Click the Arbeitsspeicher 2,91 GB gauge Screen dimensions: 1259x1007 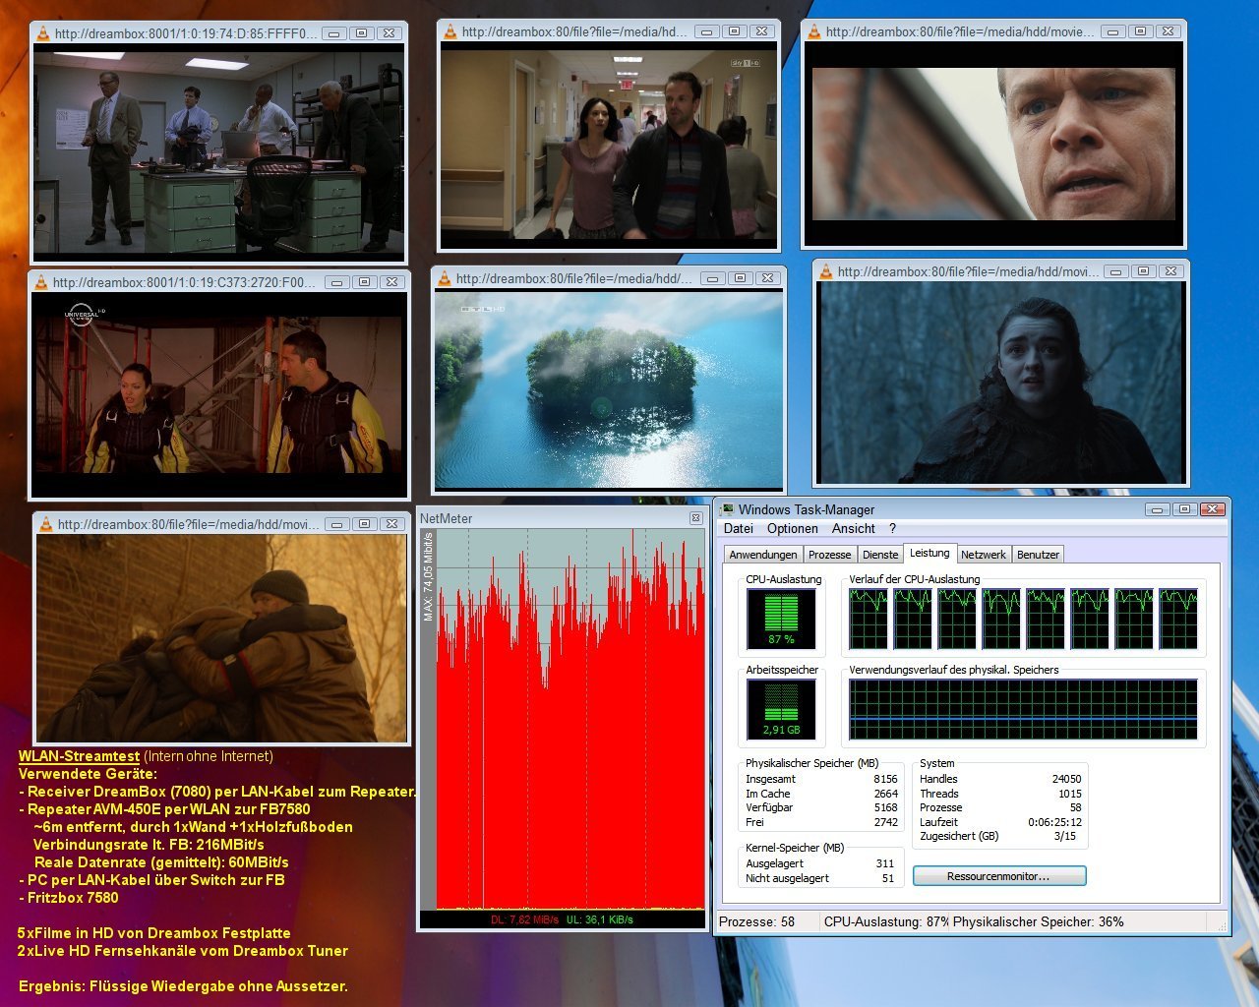(x=781, y=709)
